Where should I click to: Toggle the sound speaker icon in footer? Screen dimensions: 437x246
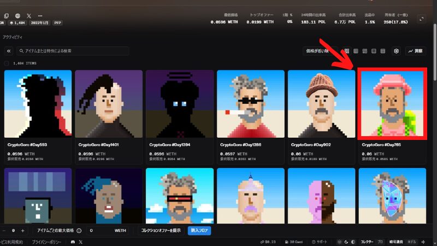pyautogui.click(x=423, y=242)
